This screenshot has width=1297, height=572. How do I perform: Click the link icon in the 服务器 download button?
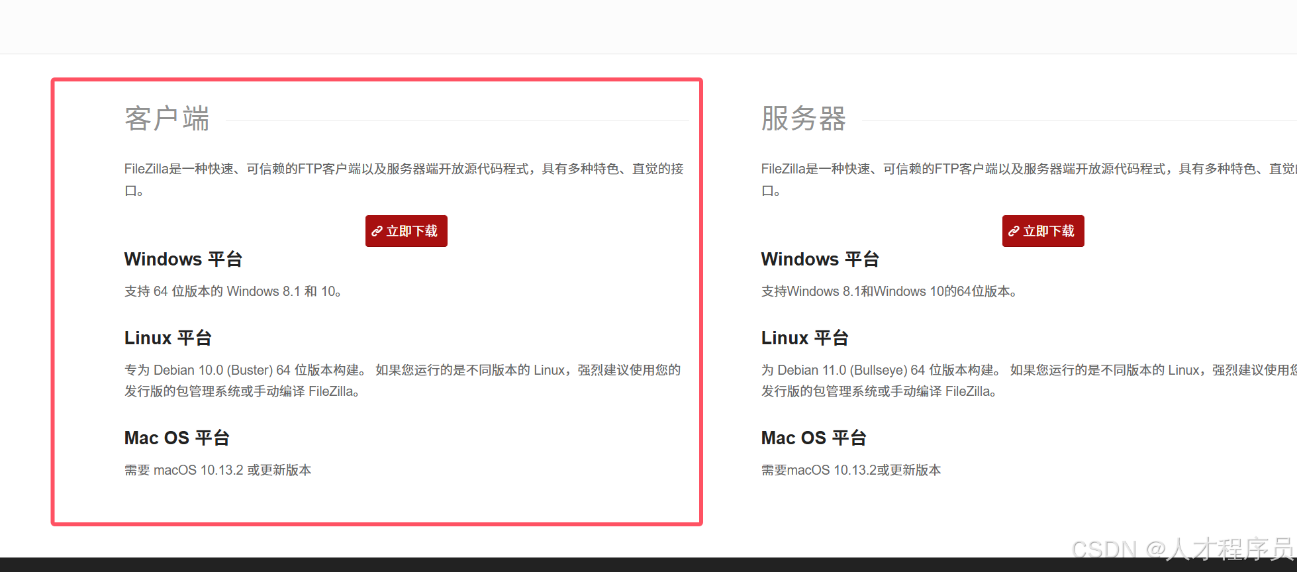1014,231
